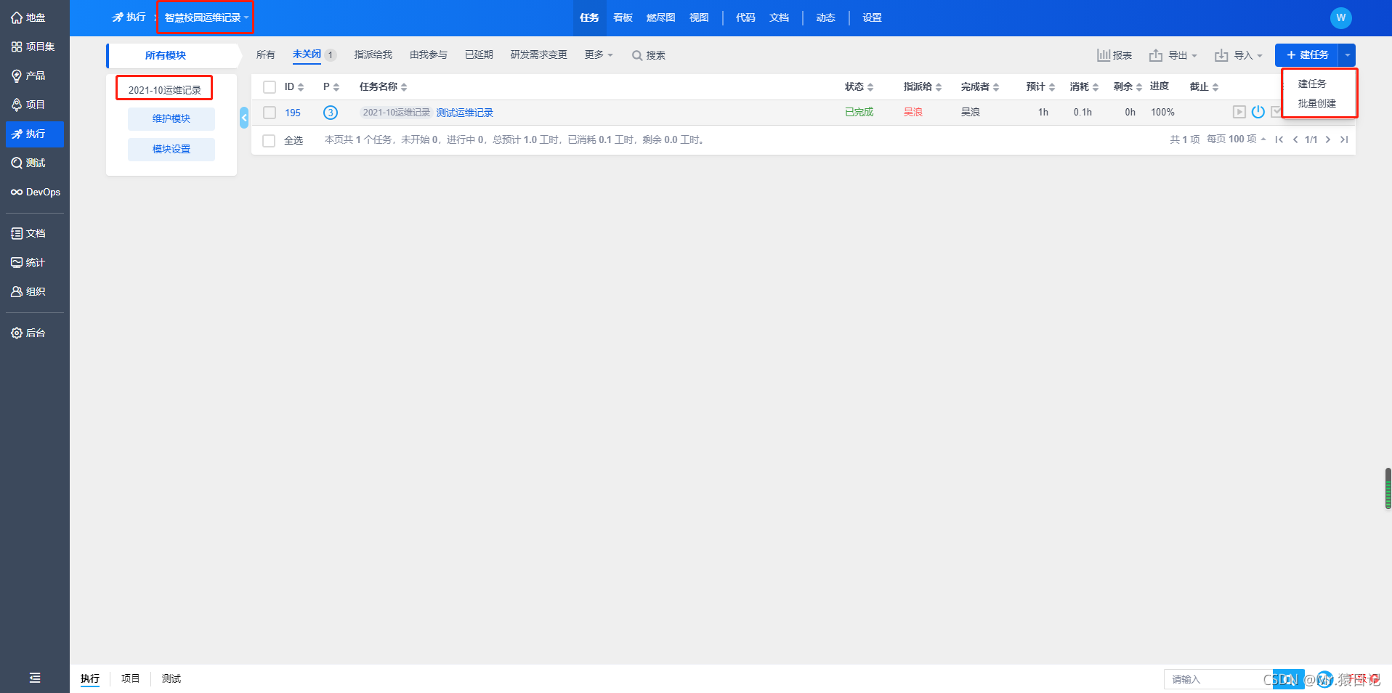This screenshot has width=1392, height=693.
Task: Open the 导出 dropdown
Action: pos(1173,55)
